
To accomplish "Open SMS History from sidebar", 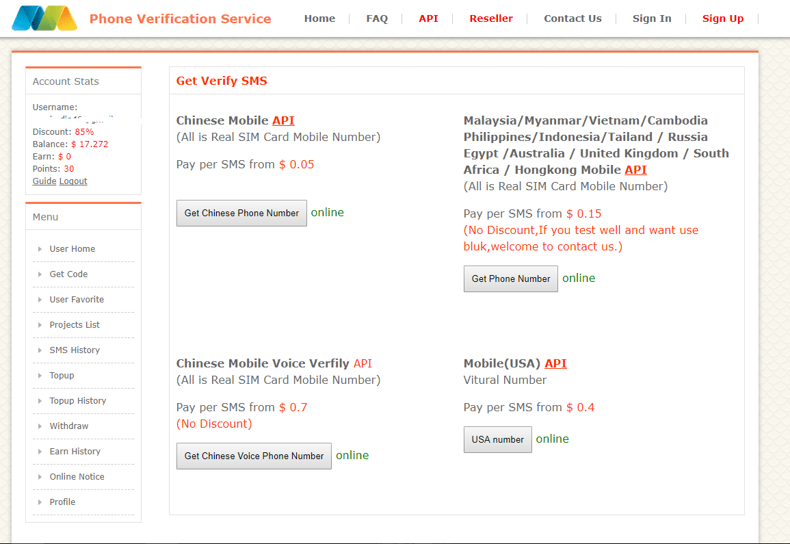I will click(75, 350).
